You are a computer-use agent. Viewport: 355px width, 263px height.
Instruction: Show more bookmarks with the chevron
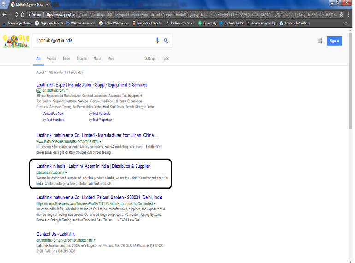pos(346,23)
